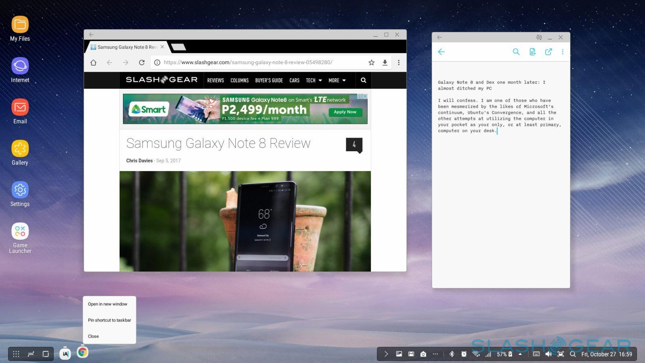
Task: Choose Pin shortcut to taskbar
Action: click(109, 320)
